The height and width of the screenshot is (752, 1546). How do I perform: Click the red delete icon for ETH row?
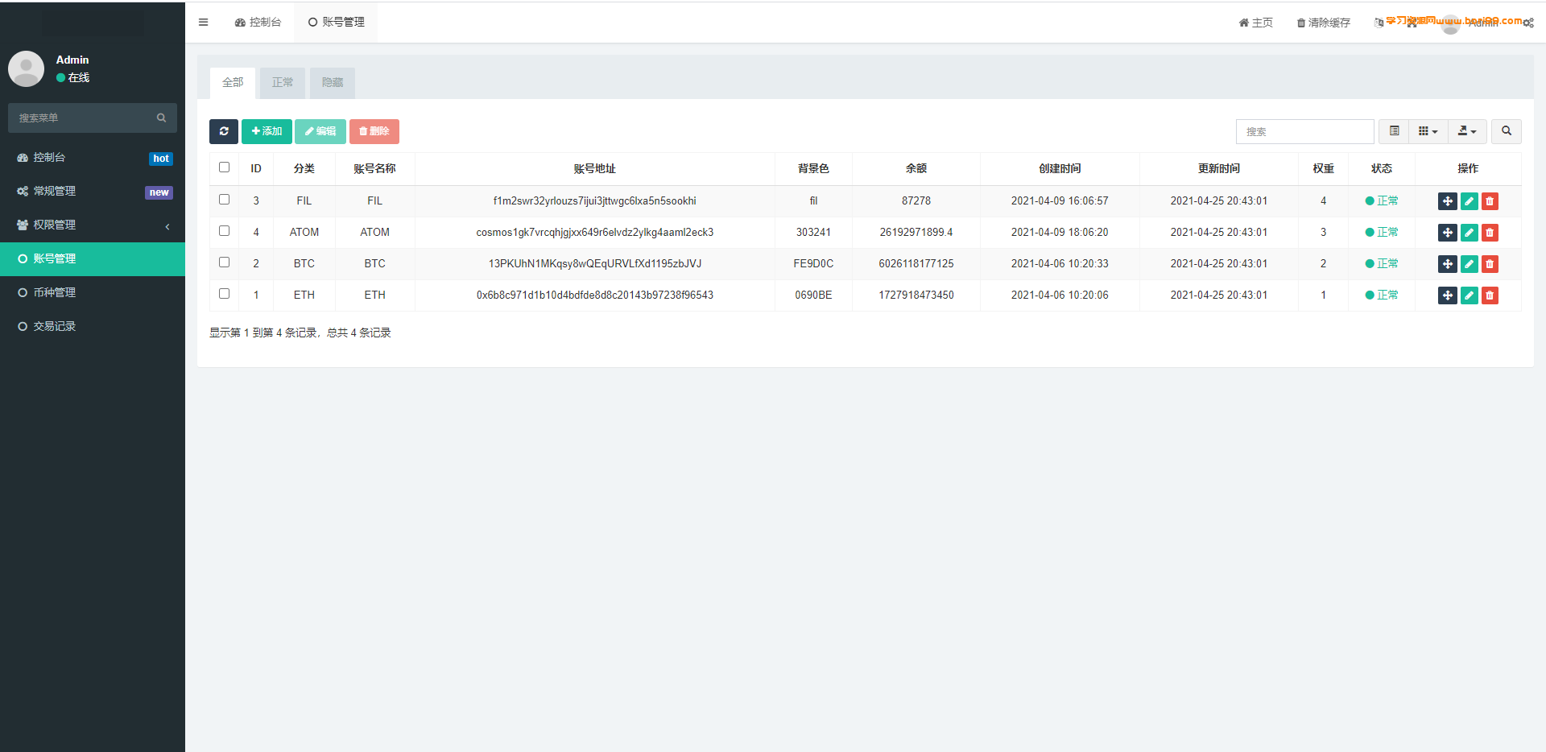[1490, 295]
